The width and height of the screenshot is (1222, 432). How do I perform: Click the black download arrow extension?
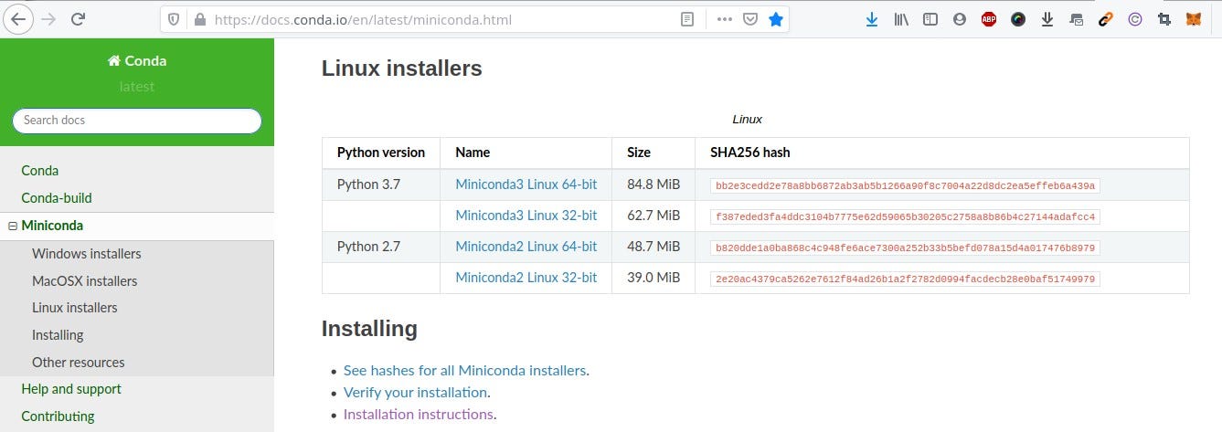tap(1047, 19)
